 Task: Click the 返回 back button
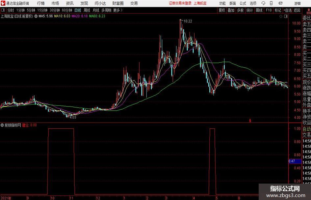coord(297,10)
